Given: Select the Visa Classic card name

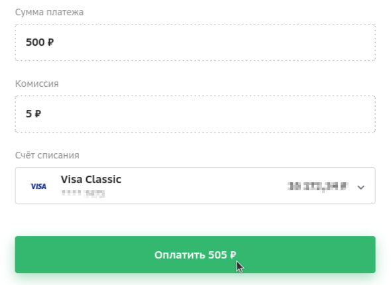Looking at the screenshot, I should [x=91, y=179].
